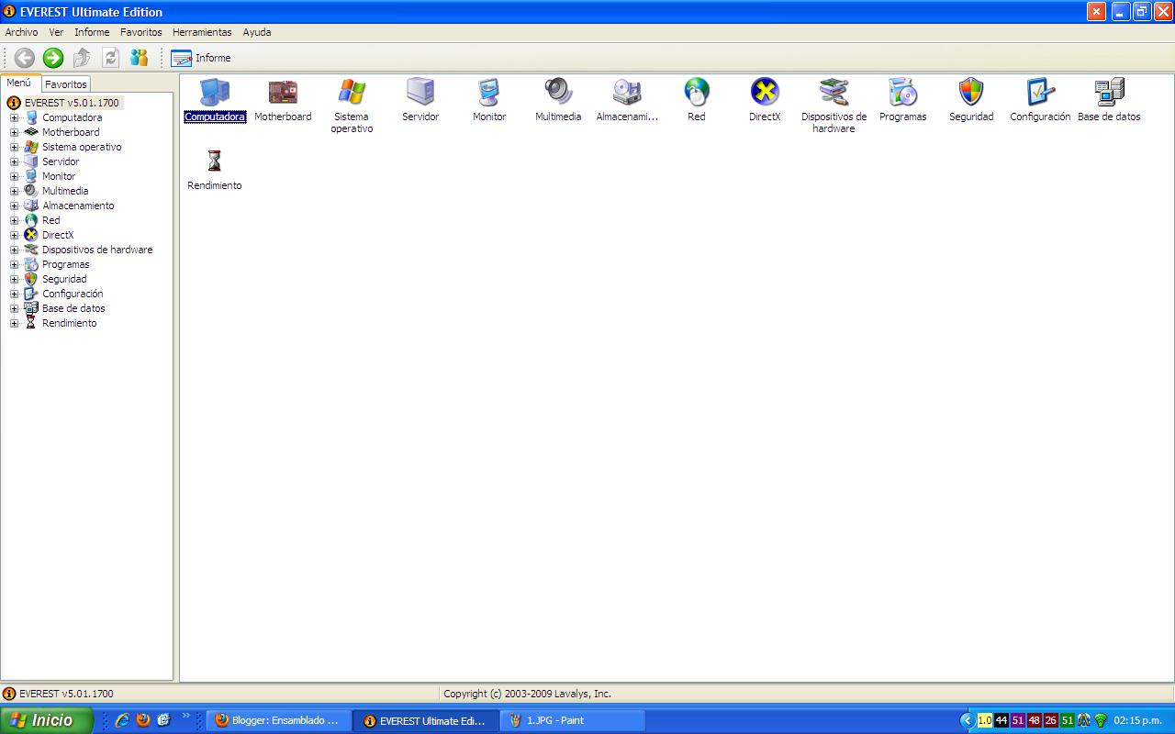The image size is (1175, 734).
Task: Click EVEREST Ultimate Edition taskbar button
Action: pyautogui.click(x=425, y=720)
